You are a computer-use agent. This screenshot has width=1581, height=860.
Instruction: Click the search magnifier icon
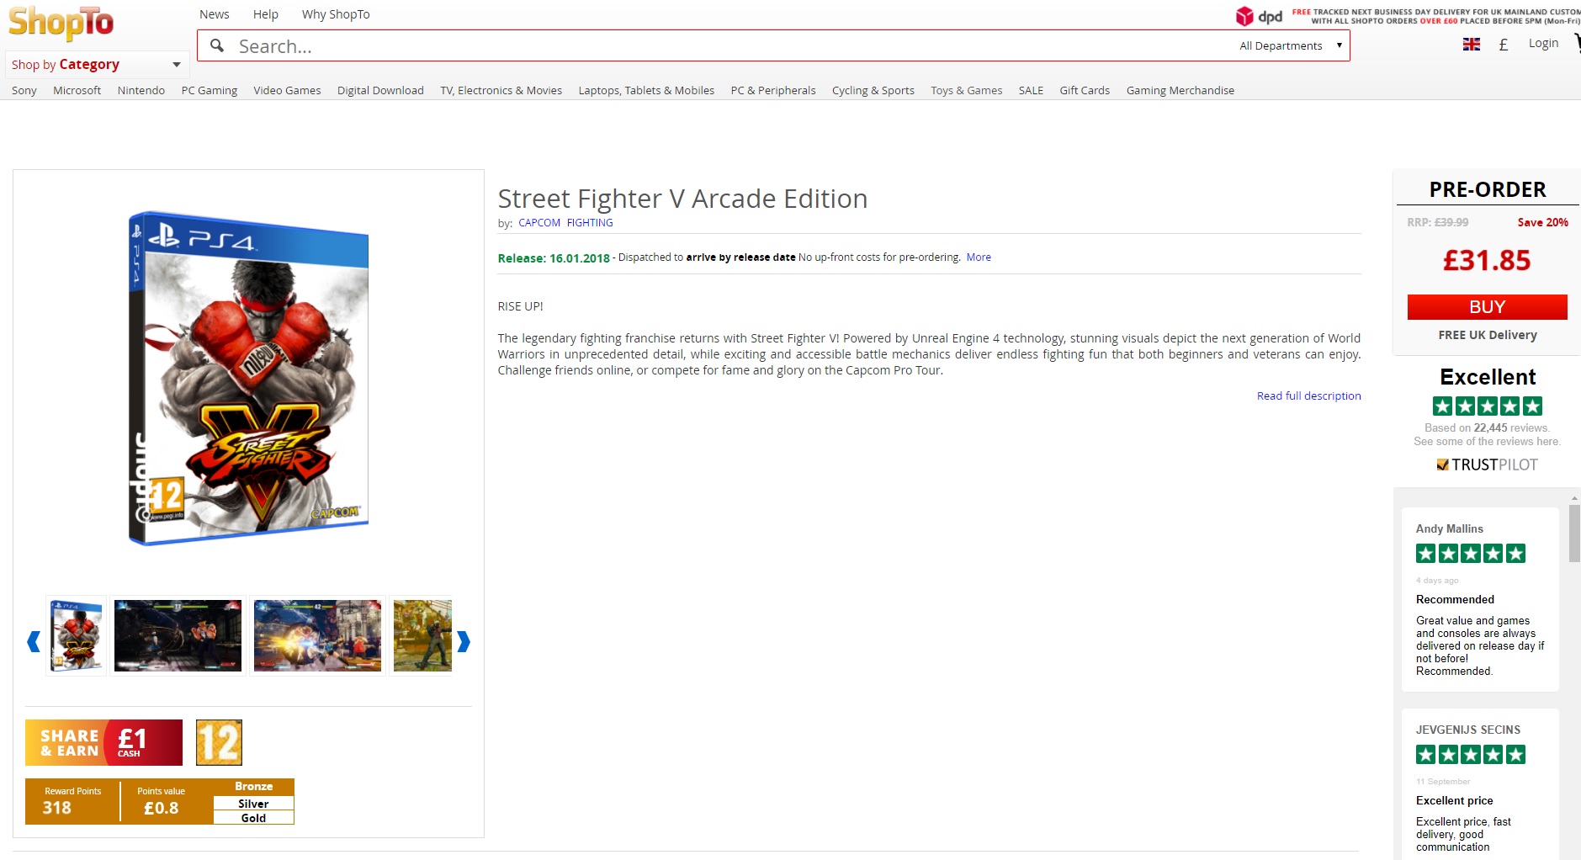tap(217, 45)
